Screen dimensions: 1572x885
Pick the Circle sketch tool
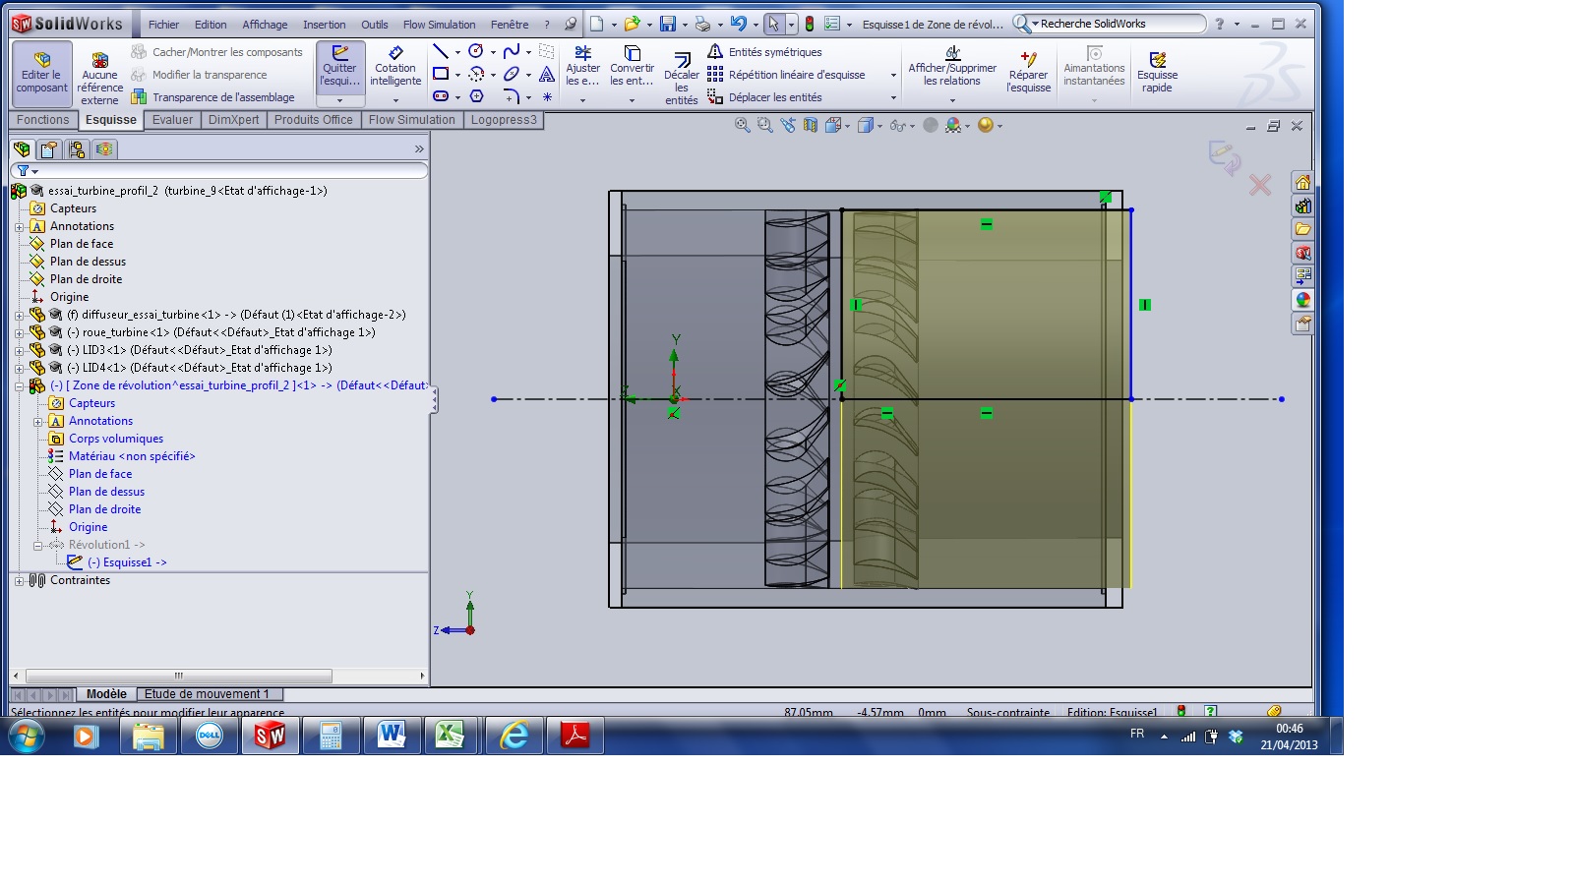(x=476, y=51)
